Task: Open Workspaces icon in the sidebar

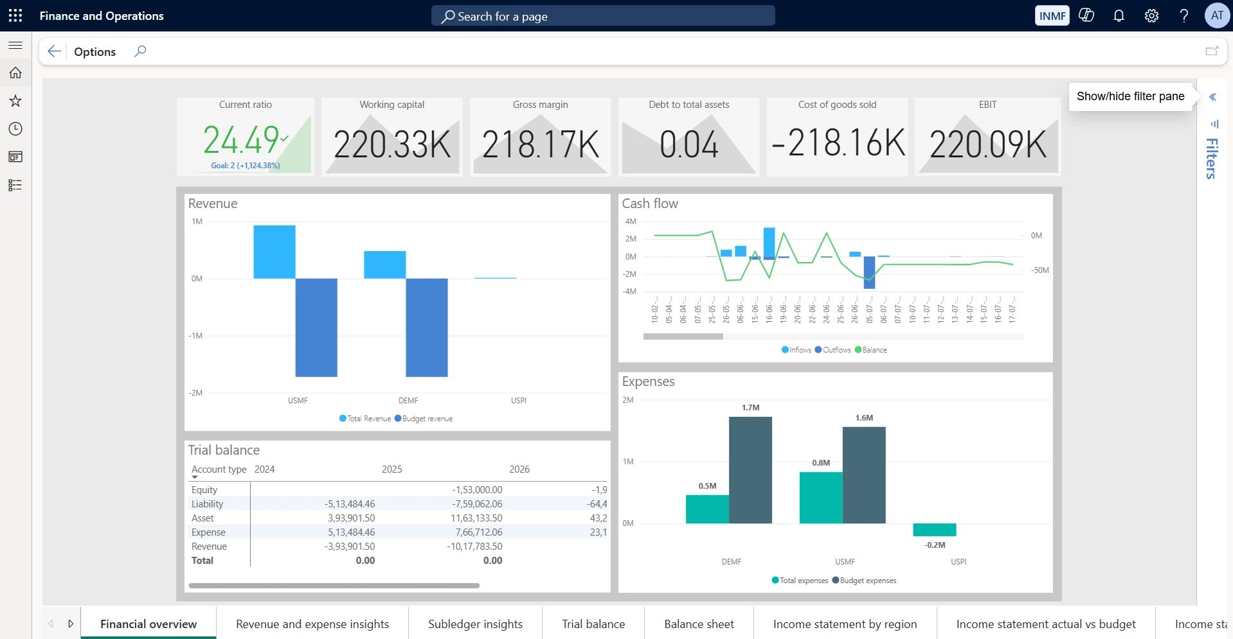Action: coord(15,157)
